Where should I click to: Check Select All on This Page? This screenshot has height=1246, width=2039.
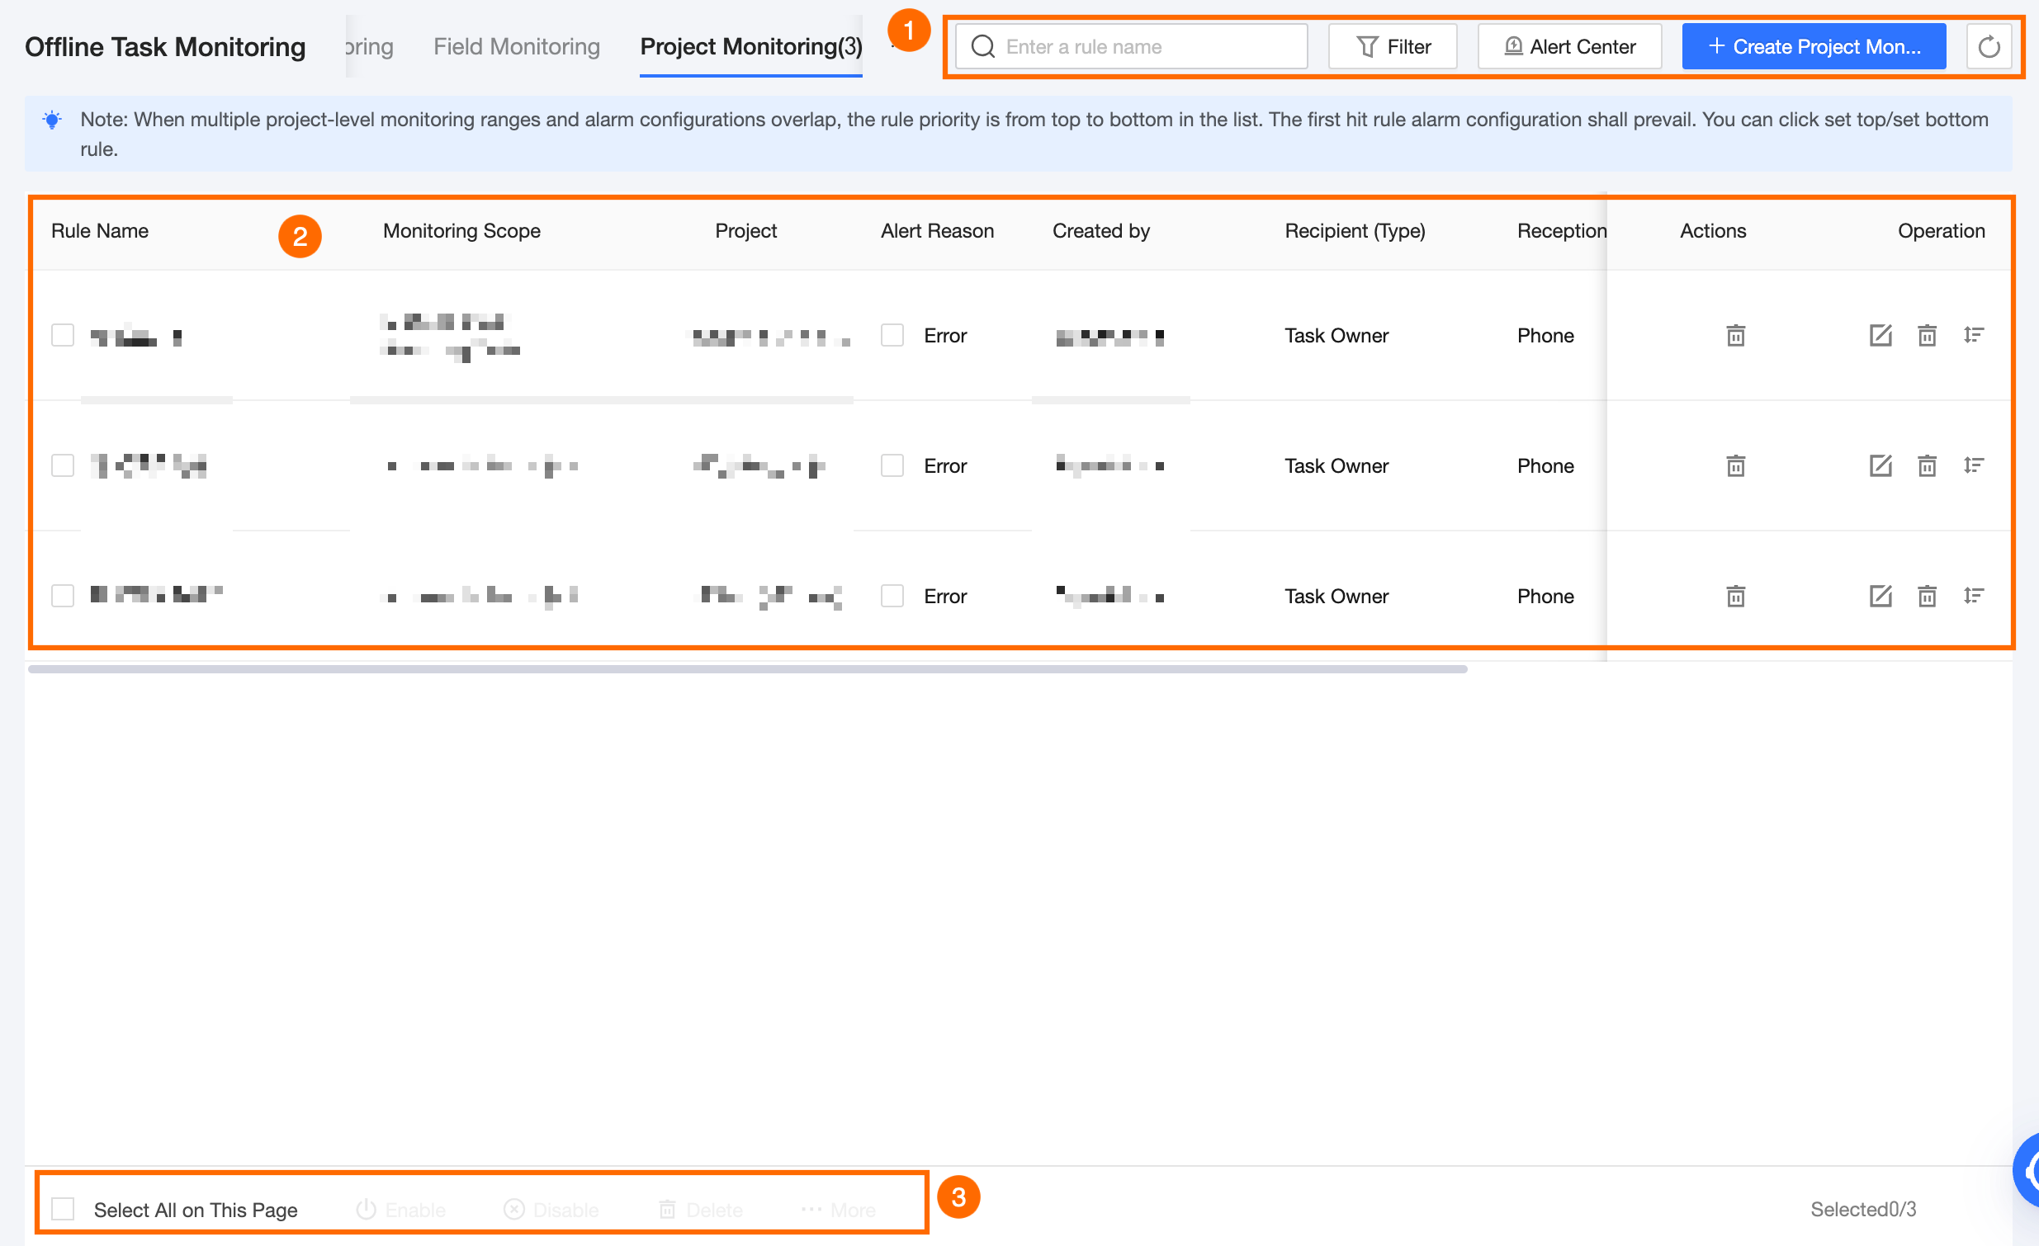63,1209
